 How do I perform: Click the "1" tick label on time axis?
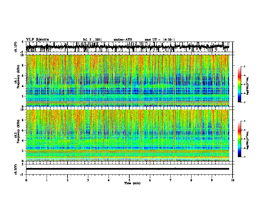47,180
